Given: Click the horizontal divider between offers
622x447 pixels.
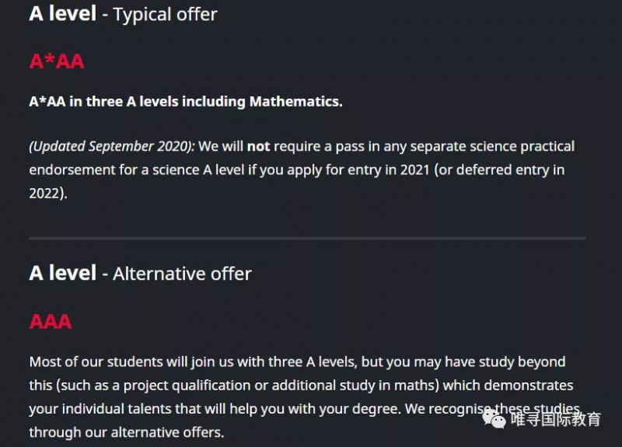Looking at the screenshot, I should (x=307, y=239).
